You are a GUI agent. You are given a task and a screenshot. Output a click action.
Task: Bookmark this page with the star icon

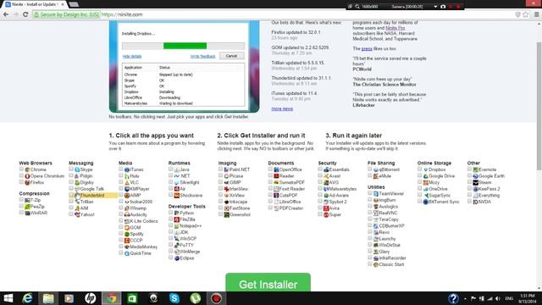click(x=526, y=14)
